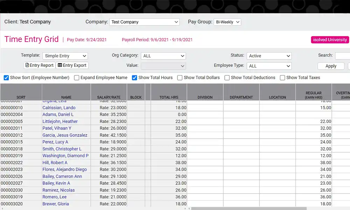Open the Employee Type dropdown

(x=269, y=66)
